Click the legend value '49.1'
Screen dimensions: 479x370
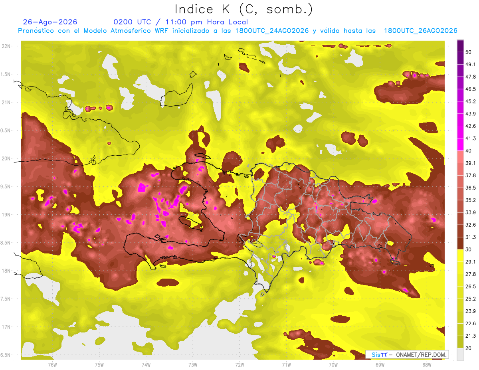coord(470,64)
